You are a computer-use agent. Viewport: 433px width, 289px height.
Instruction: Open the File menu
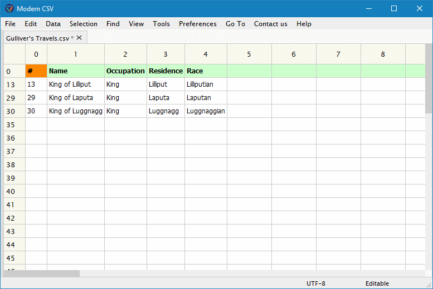[x=10, y=24]
